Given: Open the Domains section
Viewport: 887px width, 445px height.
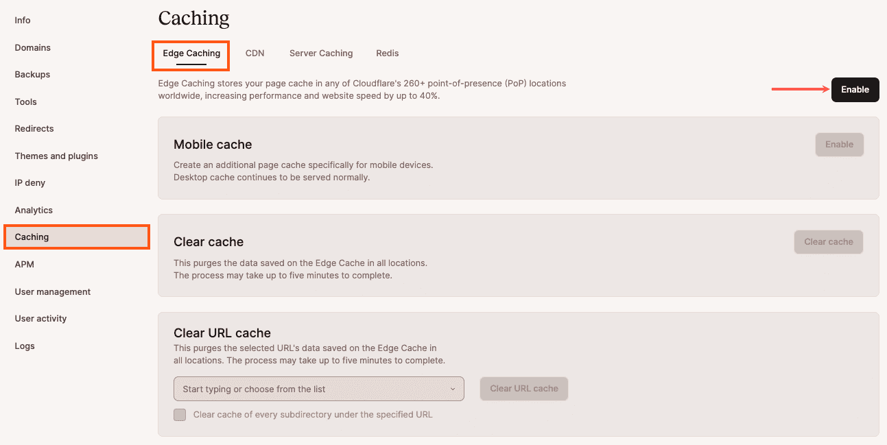Looking at the screenshot, I should [x=32, y=47].
